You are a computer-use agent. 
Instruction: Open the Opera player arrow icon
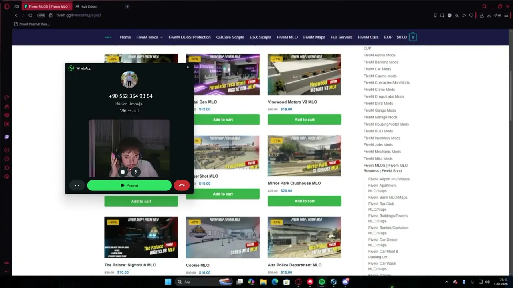pos(464,15)
